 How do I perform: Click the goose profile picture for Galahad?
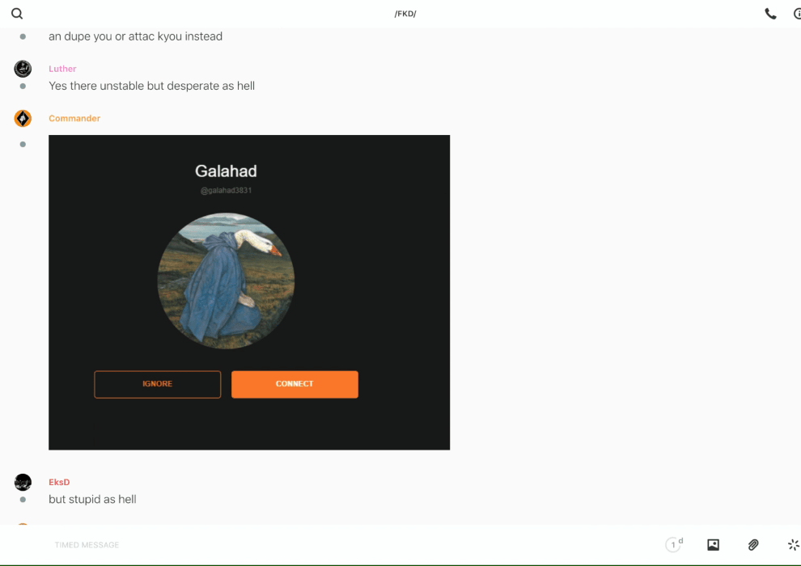(226, 281)
